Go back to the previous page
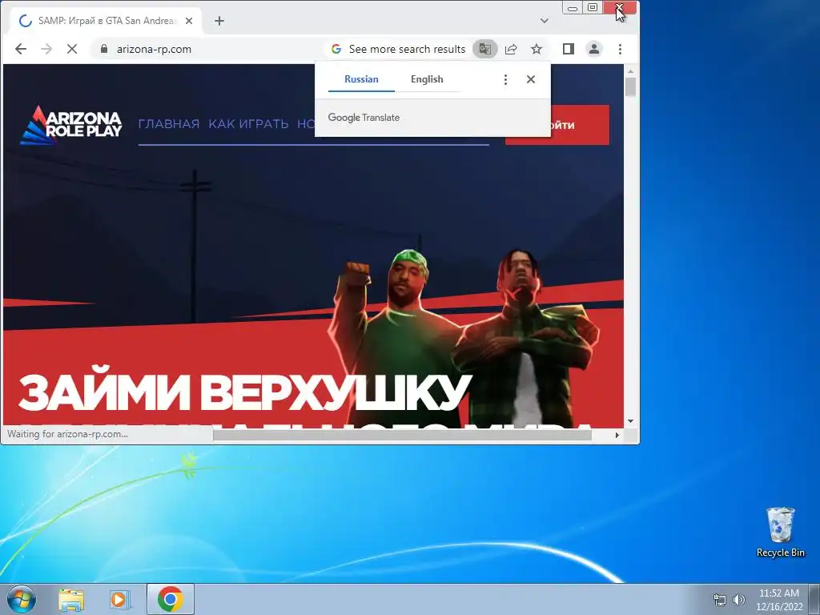The height and width of the screenshot is (615, 820). pyautogui.click(x=20, y=49)
